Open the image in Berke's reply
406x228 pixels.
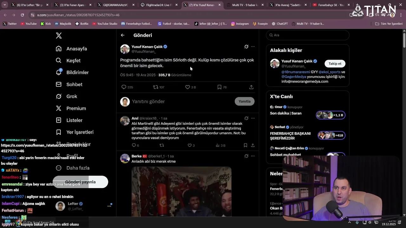point(181,192)
